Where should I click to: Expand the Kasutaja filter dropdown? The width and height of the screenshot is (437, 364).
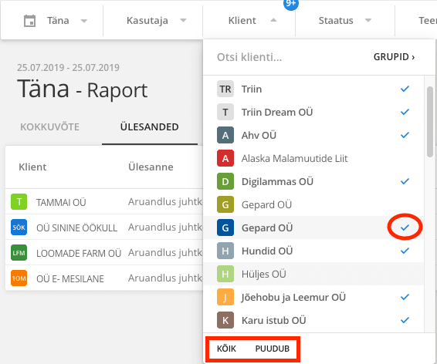[156, 21]
